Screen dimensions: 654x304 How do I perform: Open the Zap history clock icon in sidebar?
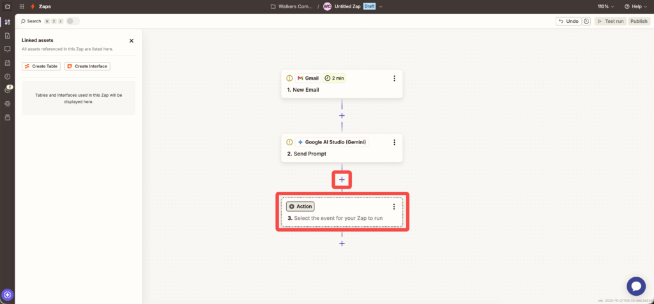tap(8, 76)
